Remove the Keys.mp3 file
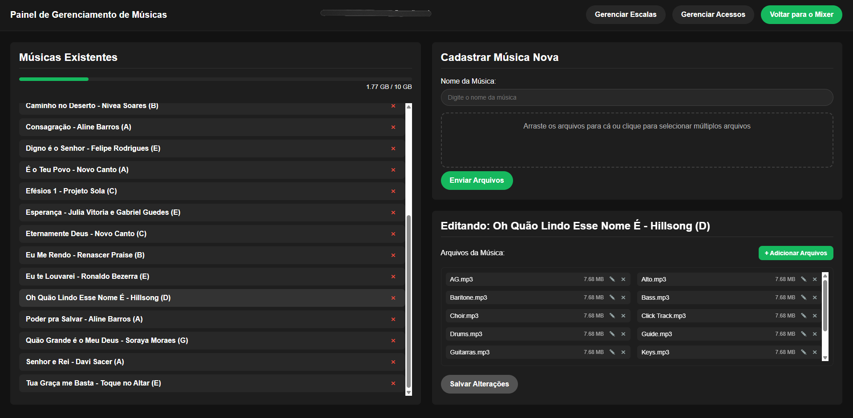853x418 pixels. [x=814, y=352]
